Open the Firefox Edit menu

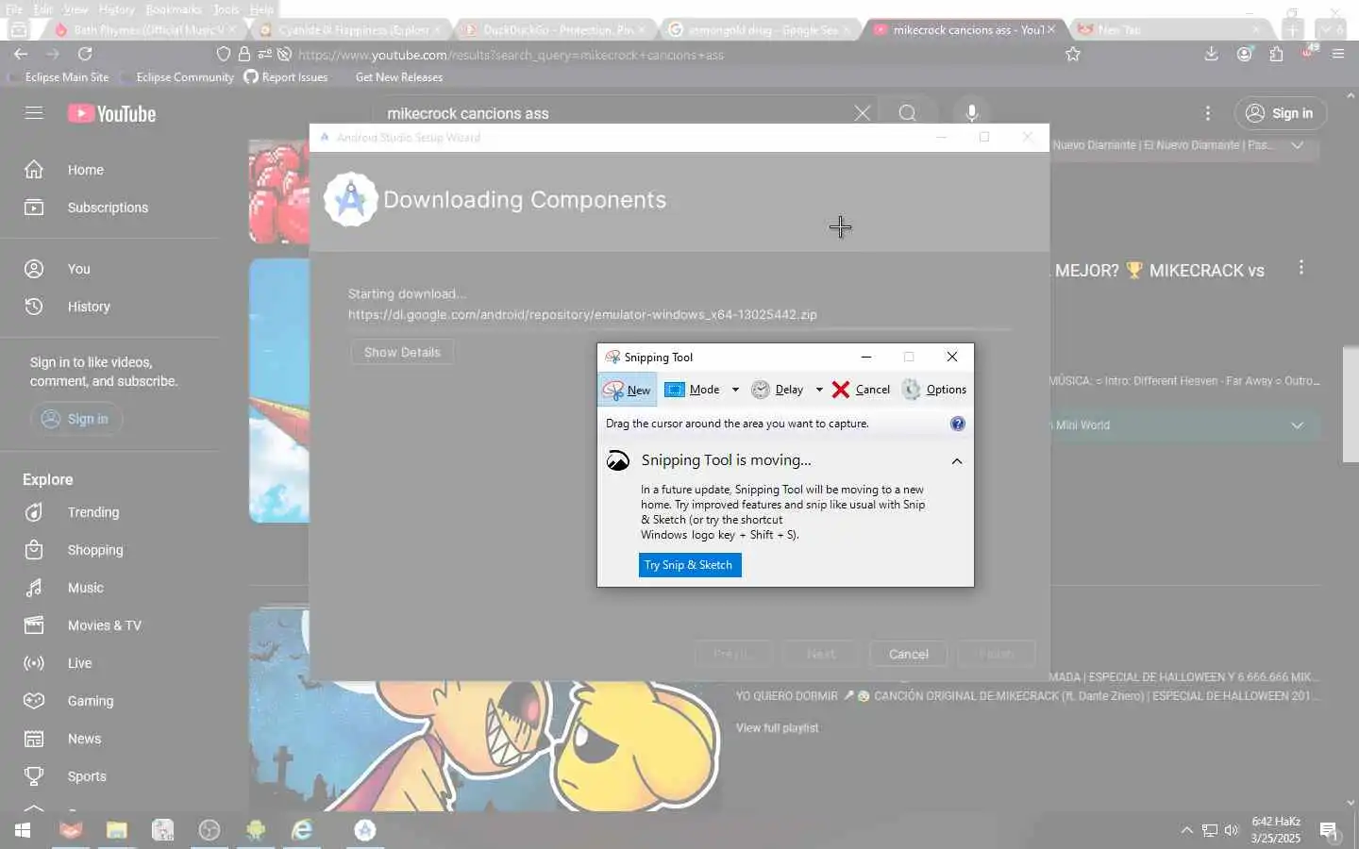(x=43, y=9)
